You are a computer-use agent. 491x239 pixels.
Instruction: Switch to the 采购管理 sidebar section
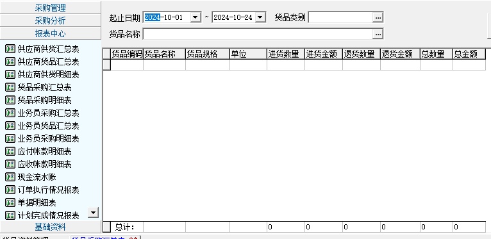click(51, 8)
